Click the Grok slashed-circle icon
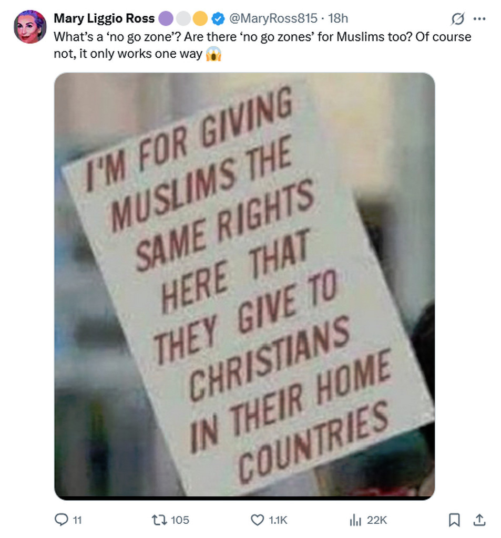This screenshot has width=501, height=538. [x=457, y=19]
